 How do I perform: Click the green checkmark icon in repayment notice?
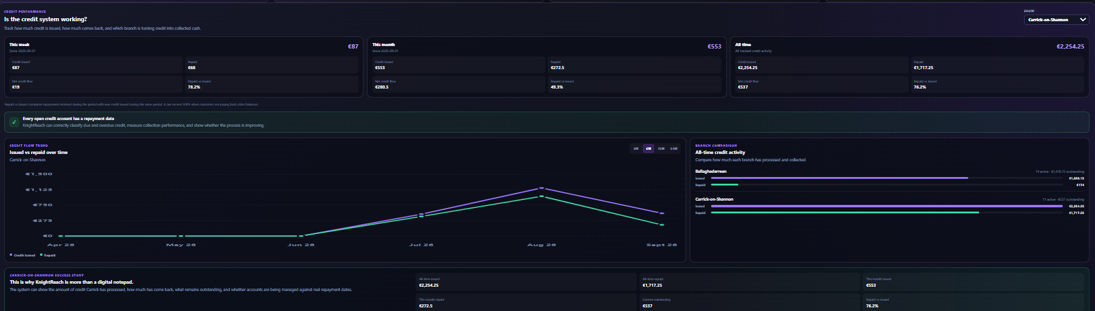[x=14, y=122]
